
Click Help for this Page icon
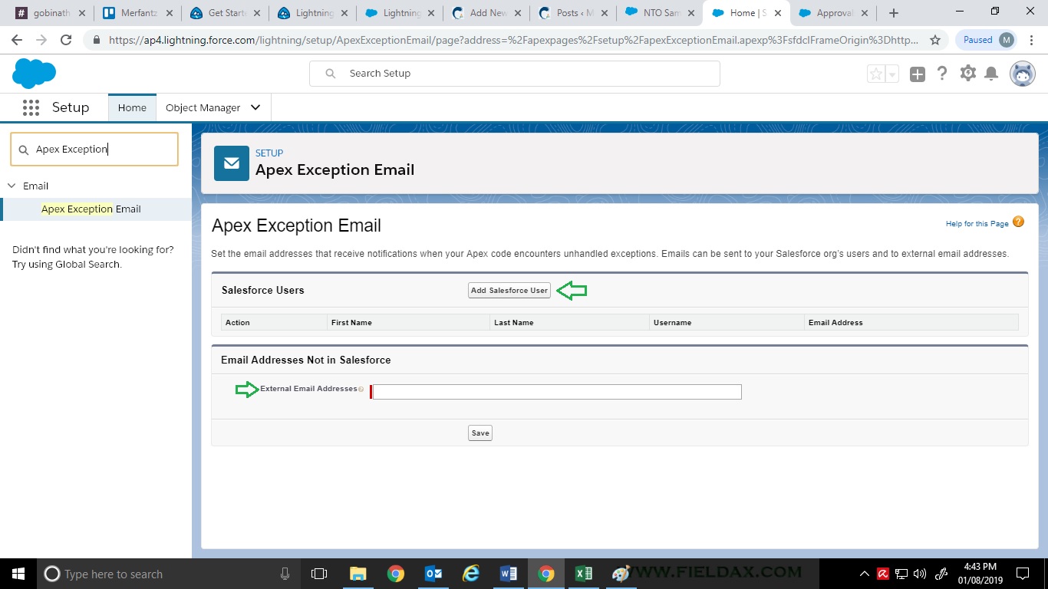(x=1019, y=222)
